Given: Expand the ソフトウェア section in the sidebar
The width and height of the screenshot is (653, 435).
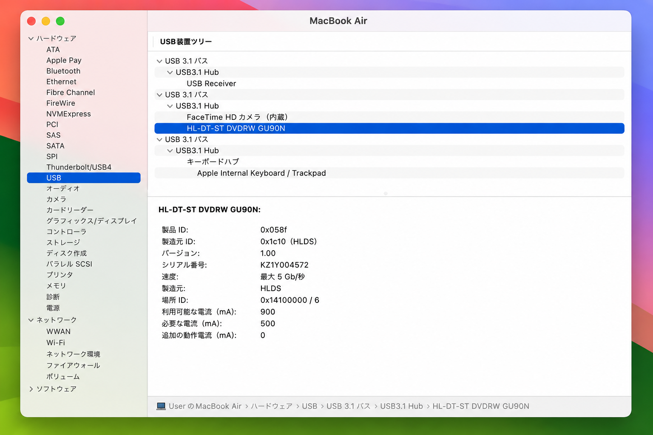Looking at the screenshot, I should 31,389.
